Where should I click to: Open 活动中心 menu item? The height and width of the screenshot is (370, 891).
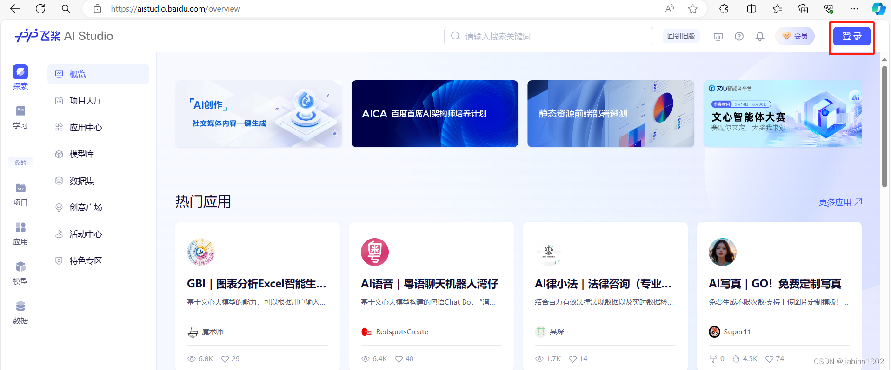click(x=98, y=234)
